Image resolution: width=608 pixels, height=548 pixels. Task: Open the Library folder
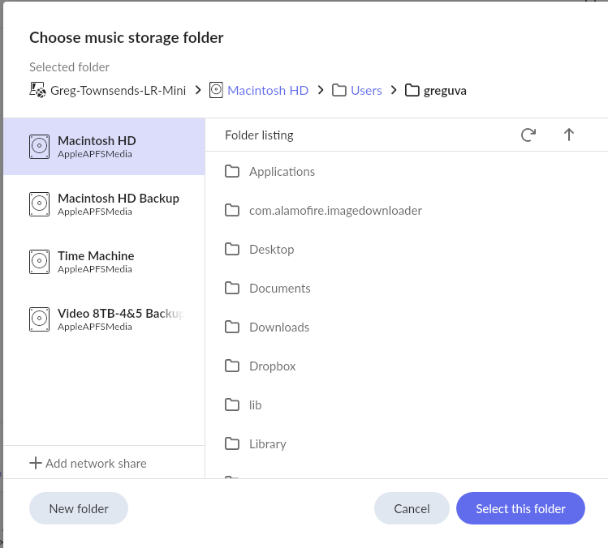(267, 443)
